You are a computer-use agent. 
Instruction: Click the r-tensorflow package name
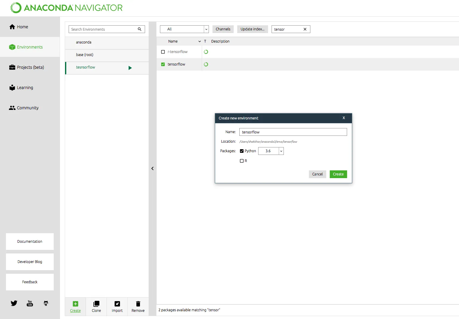(x=178, y=52)
